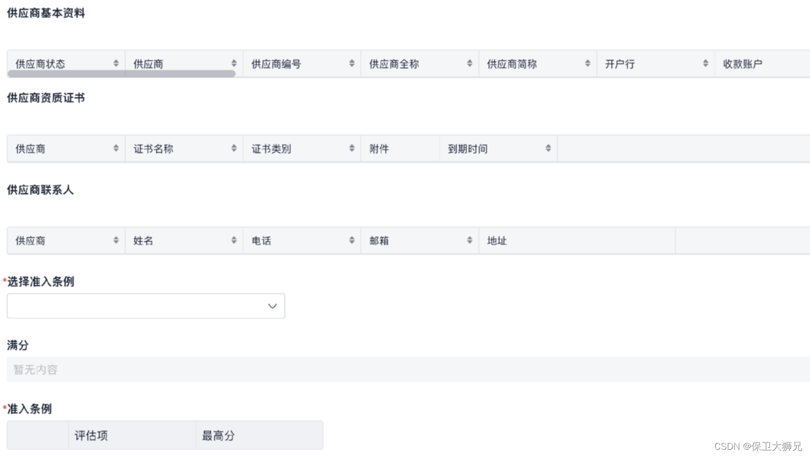Click 供应商基本资料 section title

coord(46,13)
